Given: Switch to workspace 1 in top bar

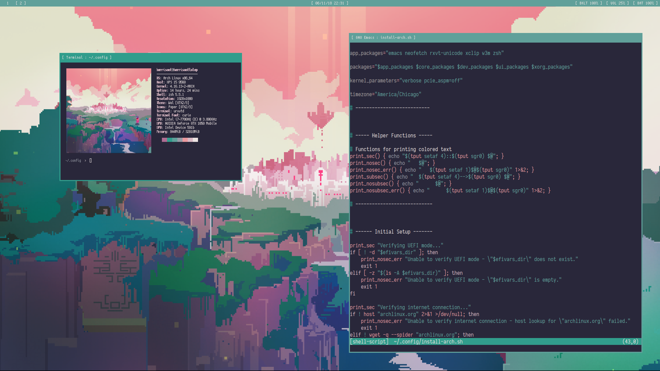Looking at the screenshot, I should point(8,3).
